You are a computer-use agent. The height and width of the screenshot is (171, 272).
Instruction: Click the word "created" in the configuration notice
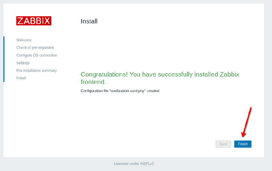click(153, 91)
